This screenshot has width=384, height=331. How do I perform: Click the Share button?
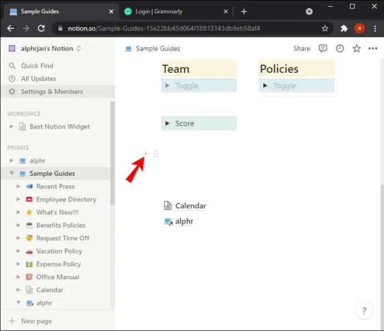pos(302,48)
